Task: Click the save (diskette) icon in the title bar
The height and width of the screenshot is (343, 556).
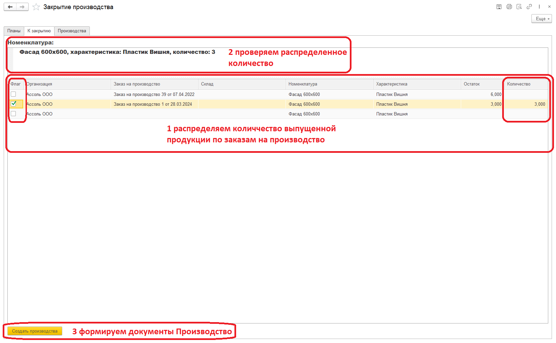Action: pos(499,7)
